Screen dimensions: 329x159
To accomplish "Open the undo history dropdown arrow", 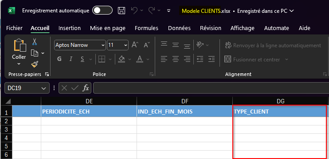I will (x=141, y=11).
